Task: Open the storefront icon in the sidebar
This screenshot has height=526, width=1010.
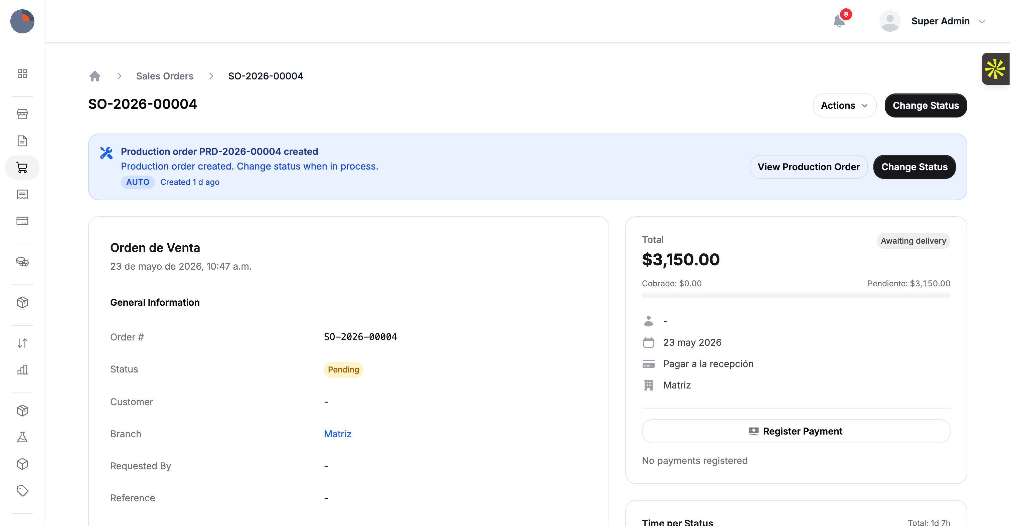Action: tap(22, 114)
